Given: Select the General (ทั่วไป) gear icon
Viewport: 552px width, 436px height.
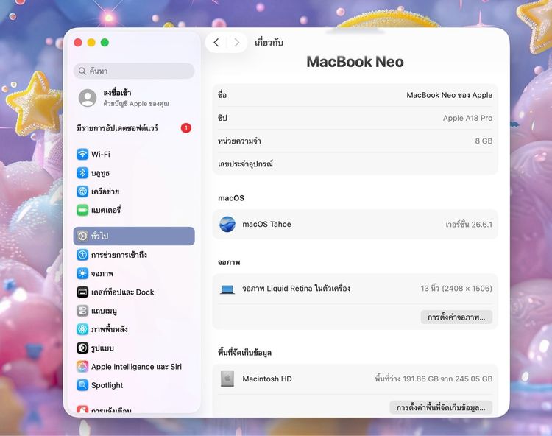Looking at the screenshot, I should (82, 236).
